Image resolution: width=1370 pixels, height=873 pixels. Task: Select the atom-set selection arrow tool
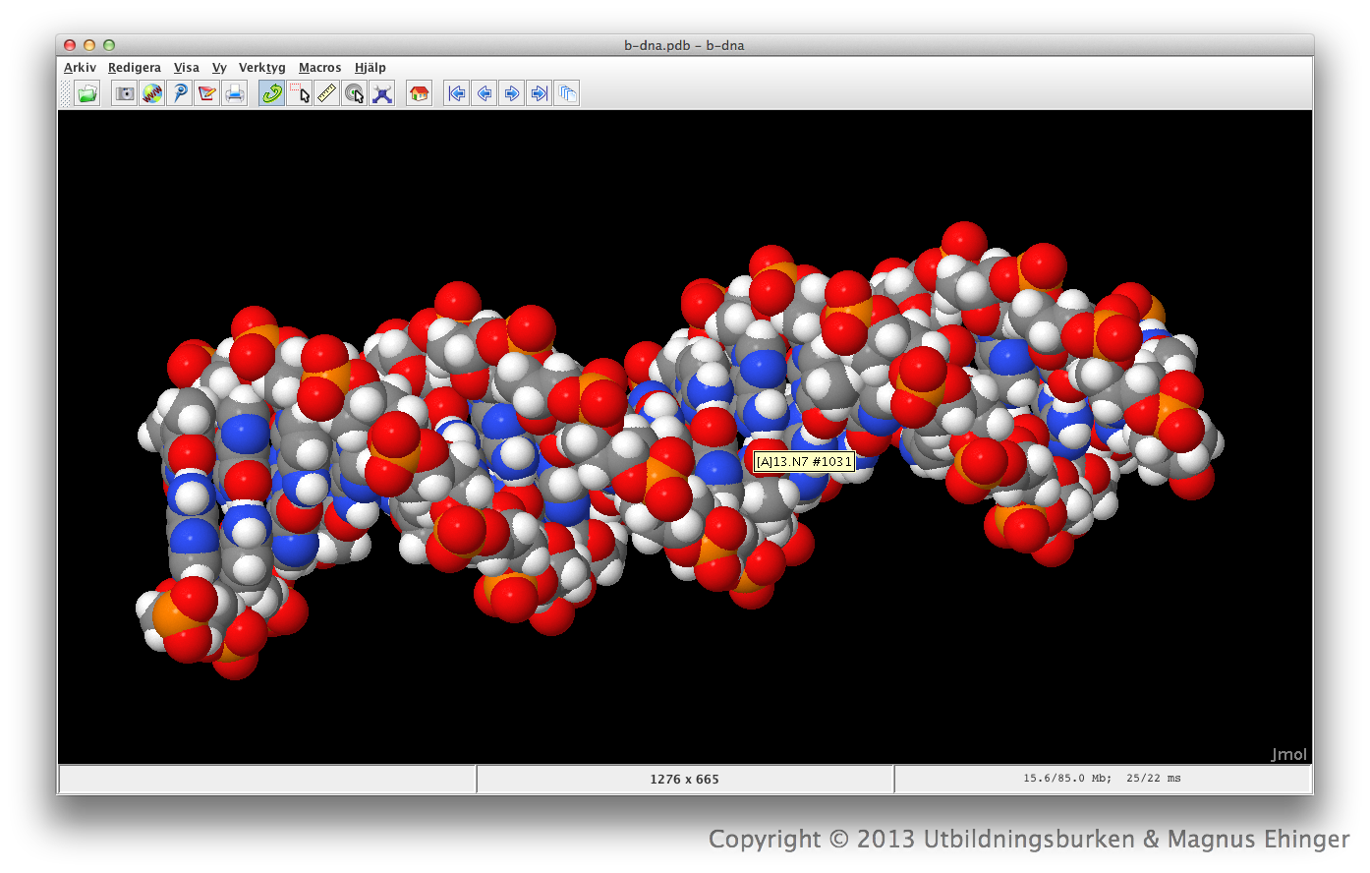click(x=300, y=93)
